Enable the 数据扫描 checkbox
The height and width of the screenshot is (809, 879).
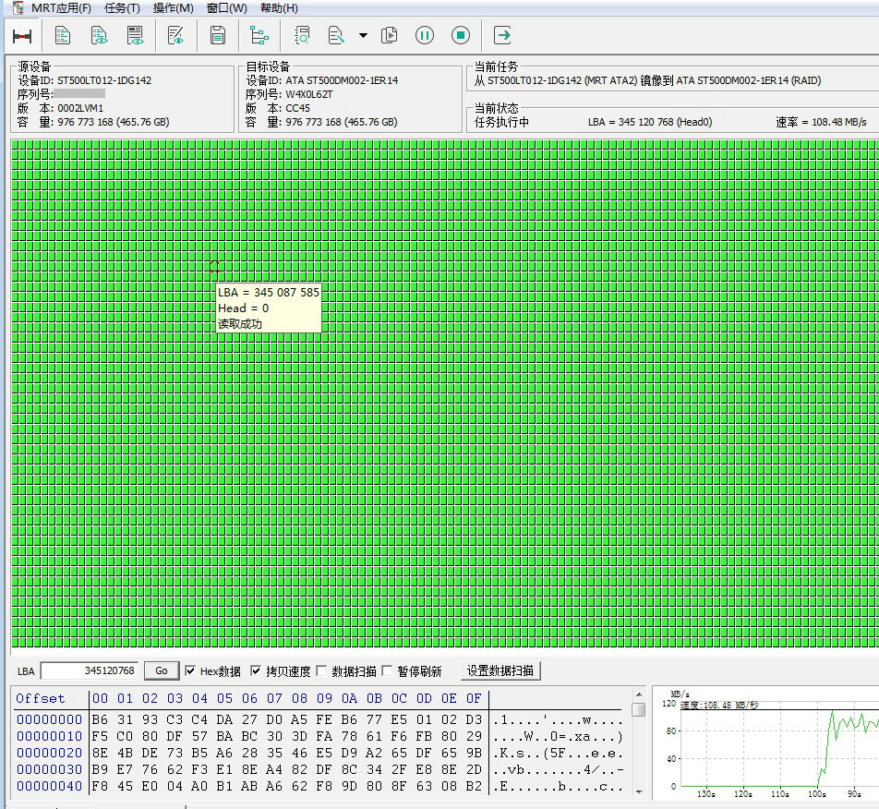(x=321, y=670)
